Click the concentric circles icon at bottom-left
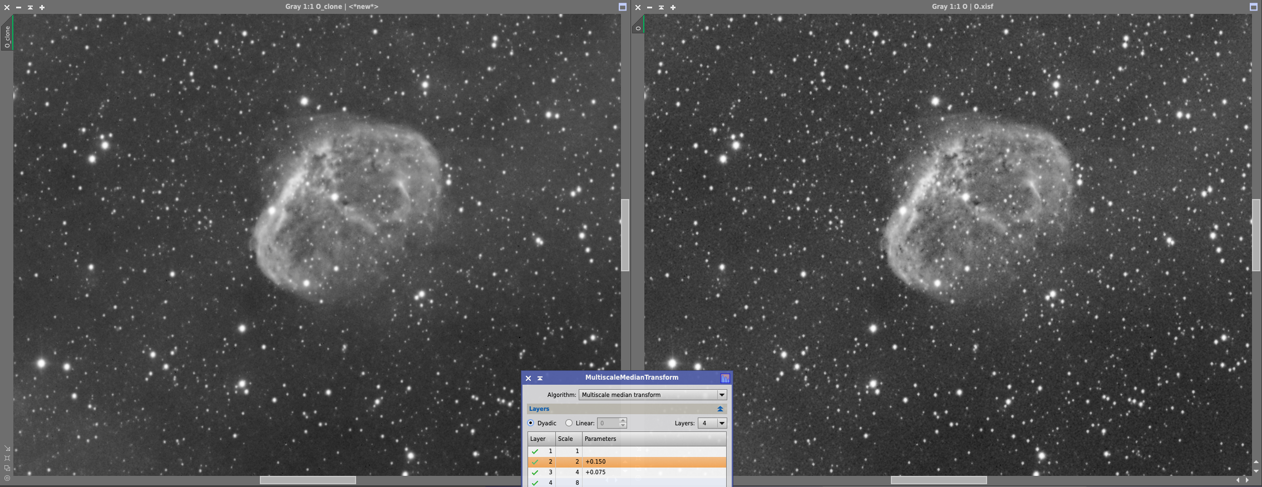 click(x=7, y=478)
